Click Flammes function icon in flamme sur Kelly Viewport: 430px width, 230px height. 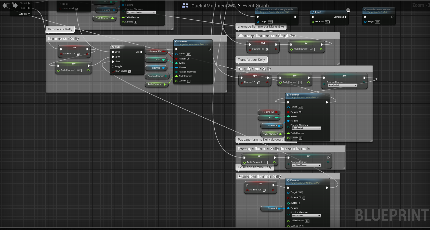[176, 42]
